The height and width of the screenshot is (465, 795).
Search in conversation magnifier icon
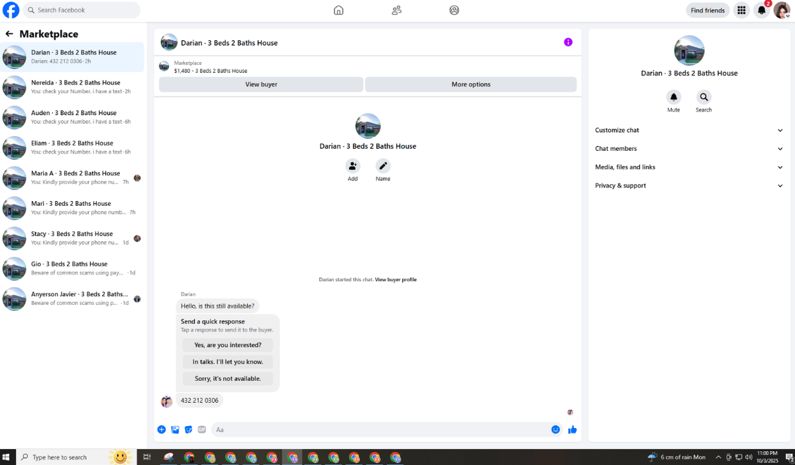point(704,97)
